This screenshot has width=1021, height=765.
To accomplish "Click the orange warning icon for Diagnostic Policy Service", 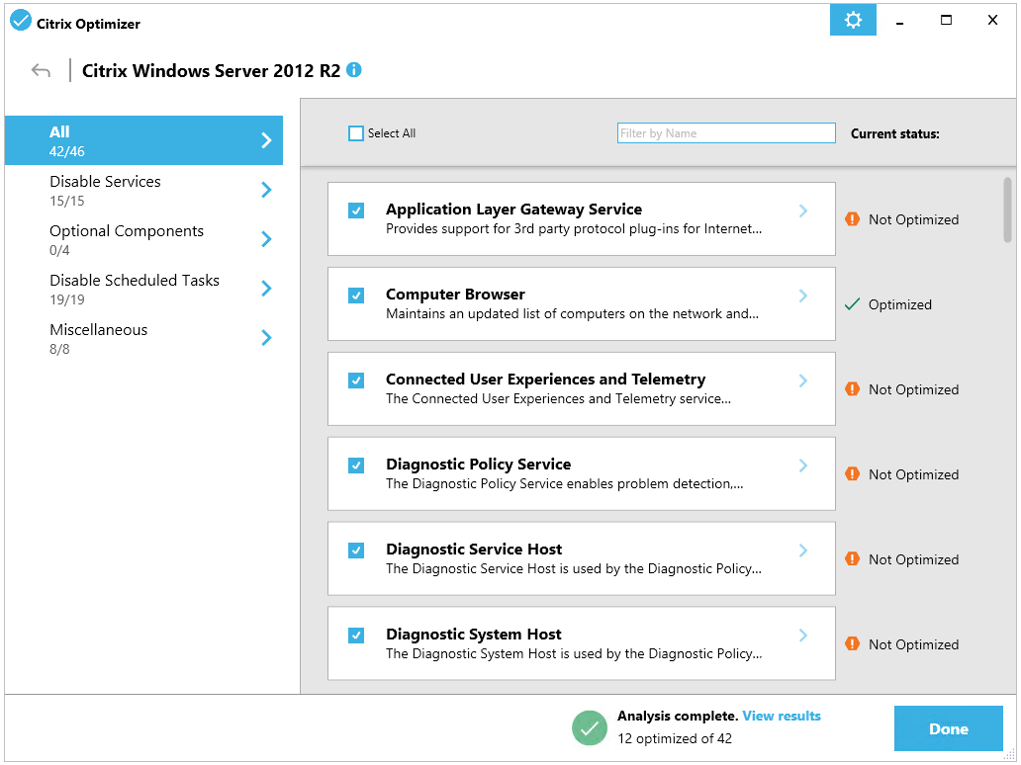I will click(852, 474).
